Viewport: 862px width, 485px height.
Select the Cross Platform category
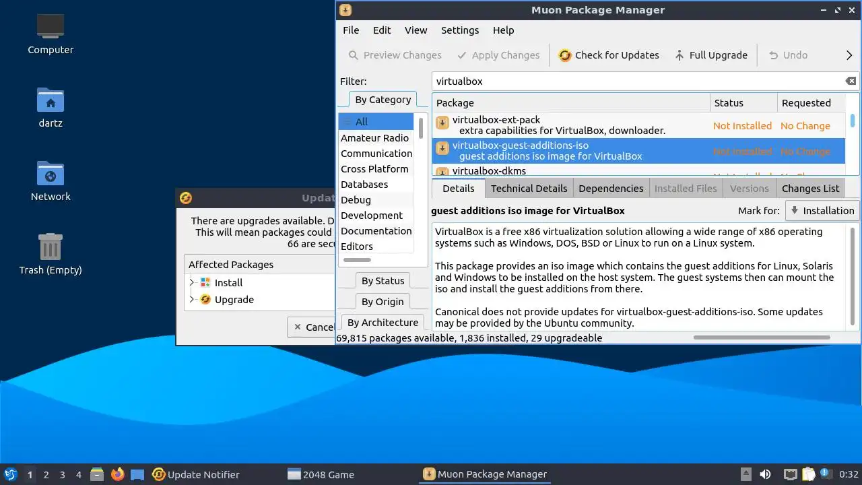point(374,168)
